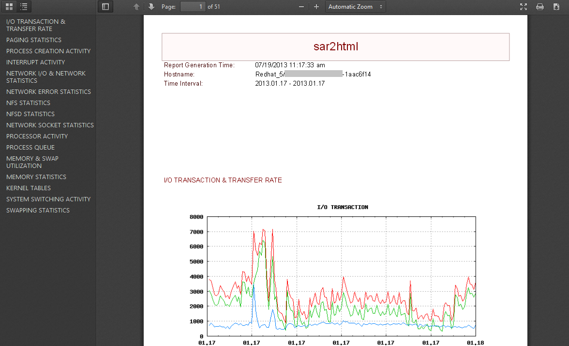The height and width of the screenshot is (346, 569).
Task: Print the sar2html report
Action: point(539,6)
